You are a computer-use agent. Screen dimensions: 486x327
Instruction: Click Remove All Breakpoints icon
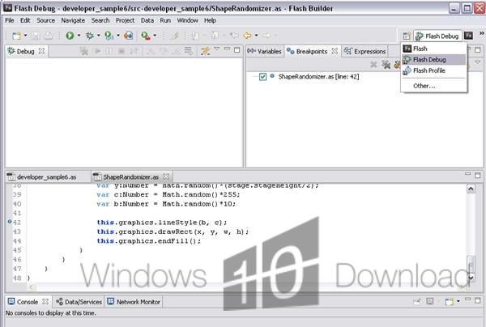(386, 65)
